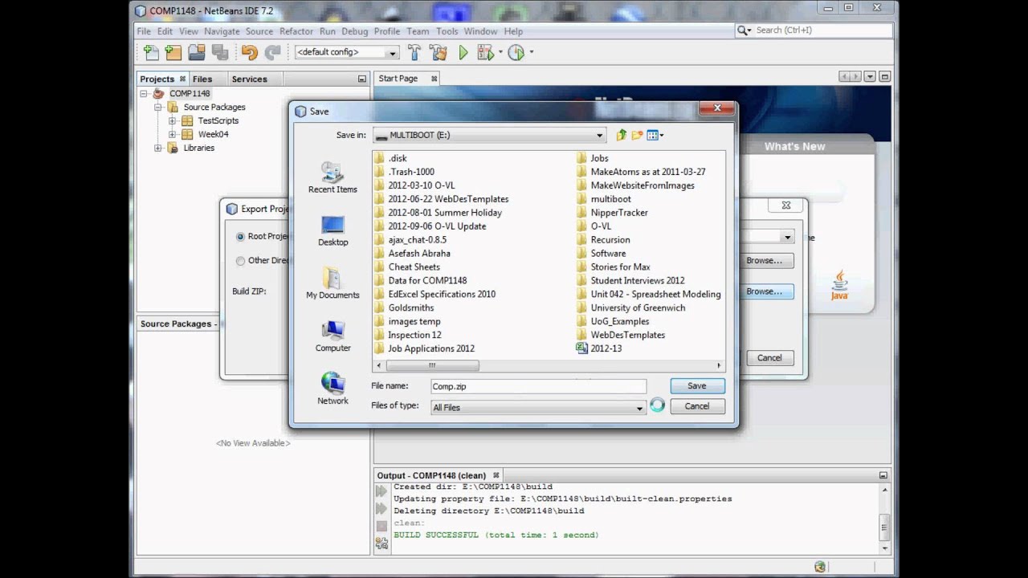Click the New File toolbar icon
Image resolution: width=1028 pixels, height=578 pixels.
(151, 52)
